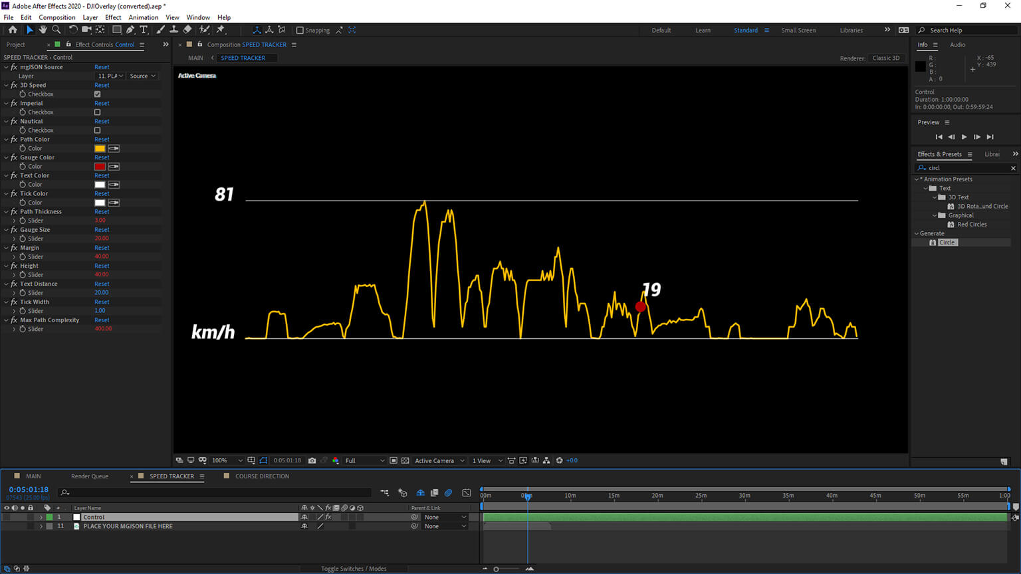Select the Clone Stamp tool
The image size is (1021, 574).
point(173,30)
